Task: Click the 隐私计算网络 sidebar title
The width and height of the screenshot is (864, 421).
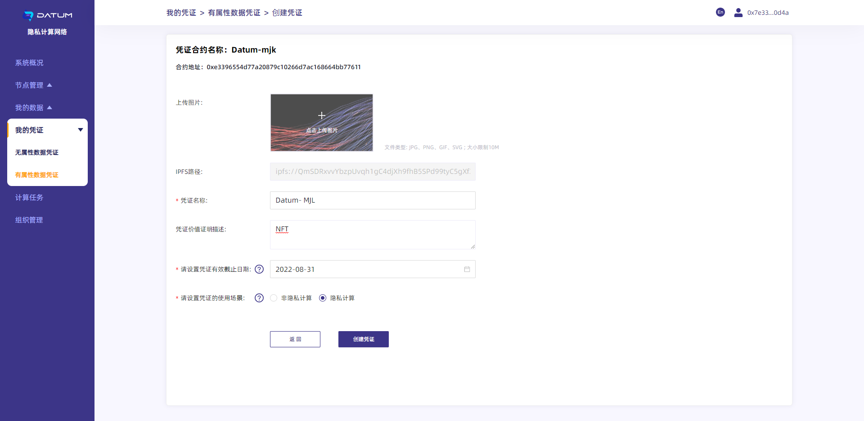Action: pyautogui.click(x=47, y=32)
